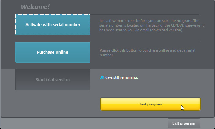Click Activate with serial number button
Viewport: 215px width, 129px height.
(53, 25)
